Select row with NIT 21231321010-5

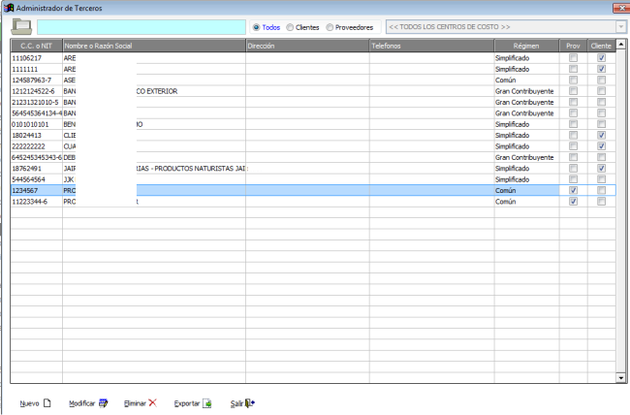pos(313,102)
